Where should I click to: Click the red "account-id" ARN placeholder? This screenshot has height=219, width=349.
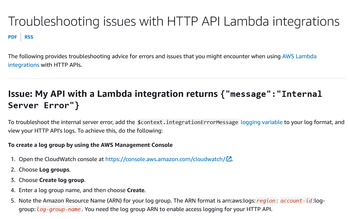click(x=296, y=201)
